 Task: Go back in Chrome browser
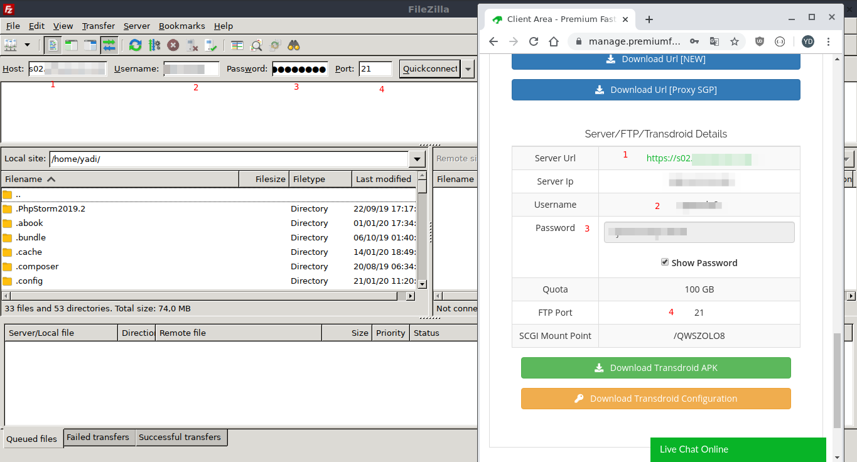tap(493, 41)
